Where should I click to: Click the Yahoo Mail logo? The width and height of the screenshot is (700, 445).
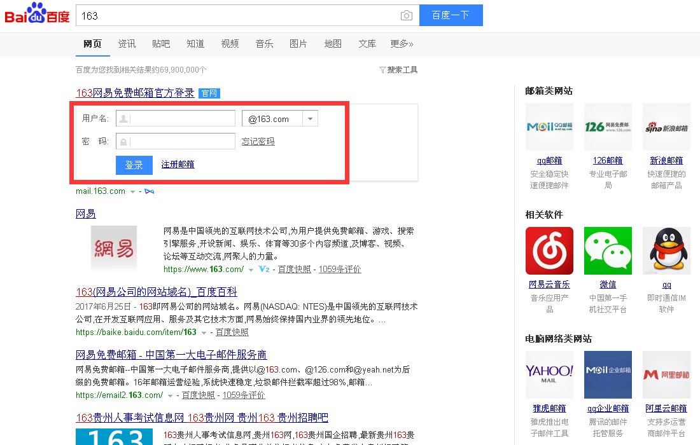[549, 374]
